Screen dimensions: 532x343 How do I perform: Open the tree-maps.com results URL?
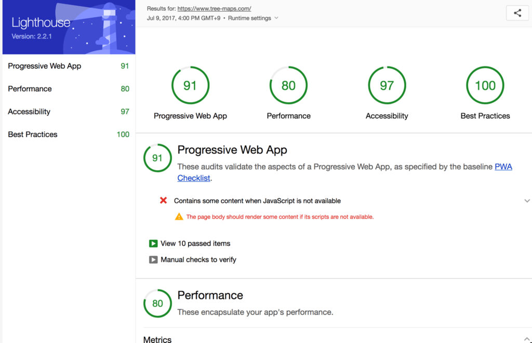214,8
